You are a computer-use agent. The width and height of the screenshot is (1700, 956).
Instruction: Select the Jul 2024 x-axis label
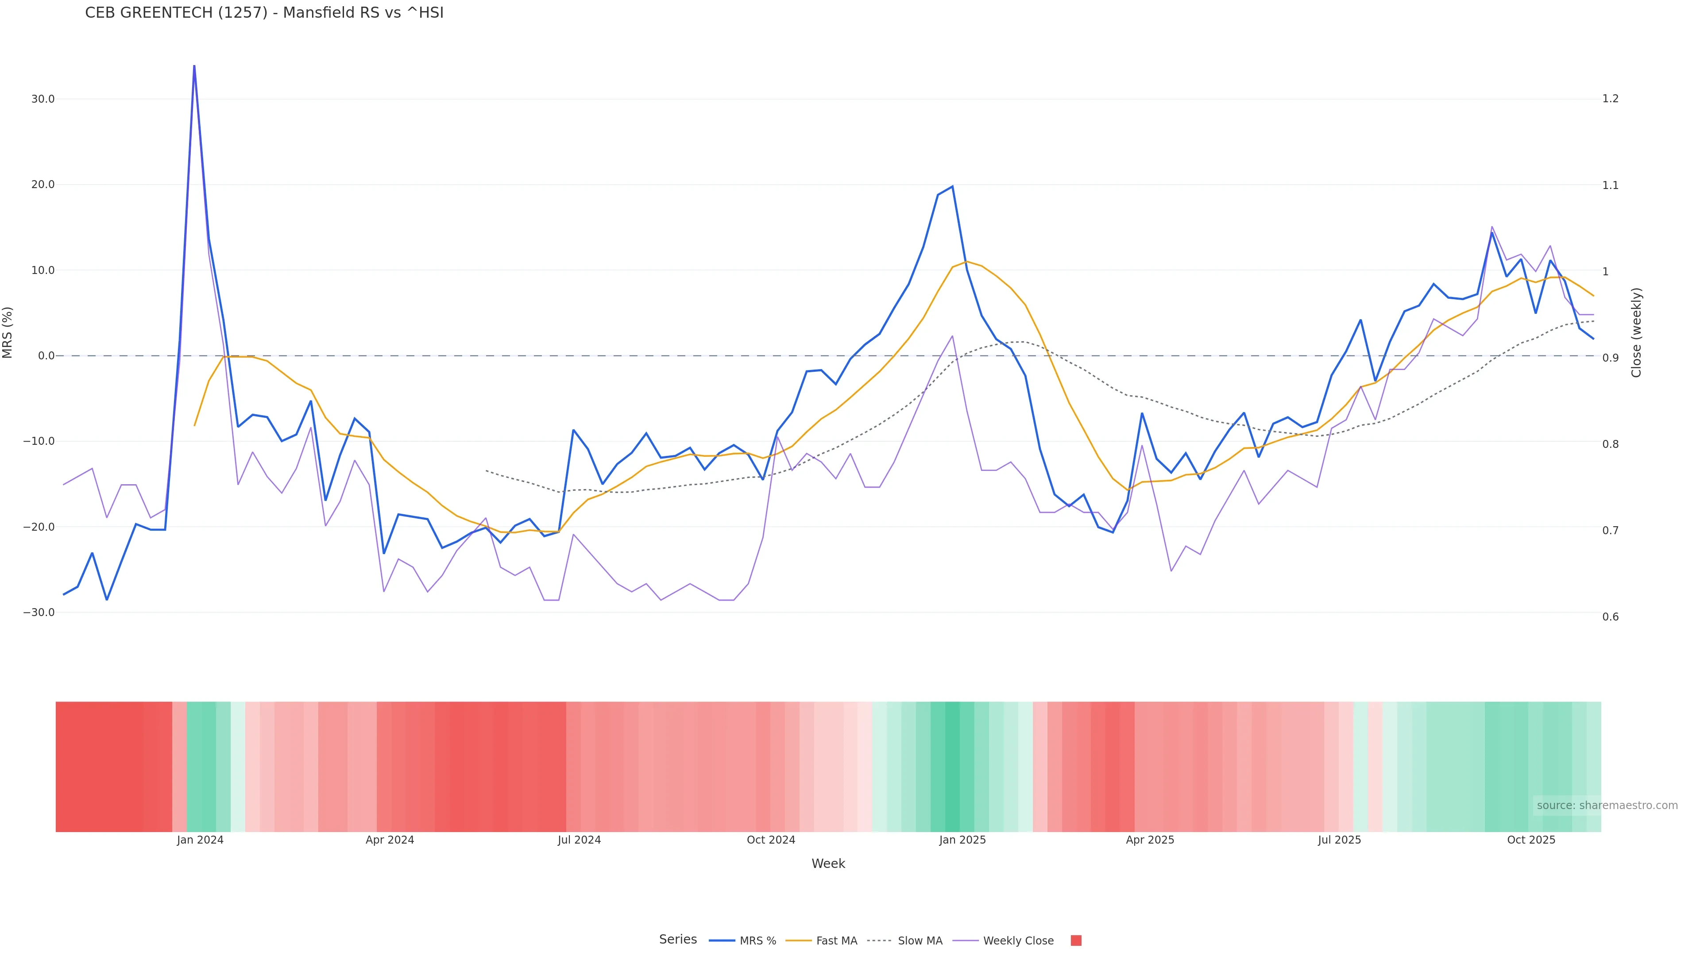click(x=579, y=840)
